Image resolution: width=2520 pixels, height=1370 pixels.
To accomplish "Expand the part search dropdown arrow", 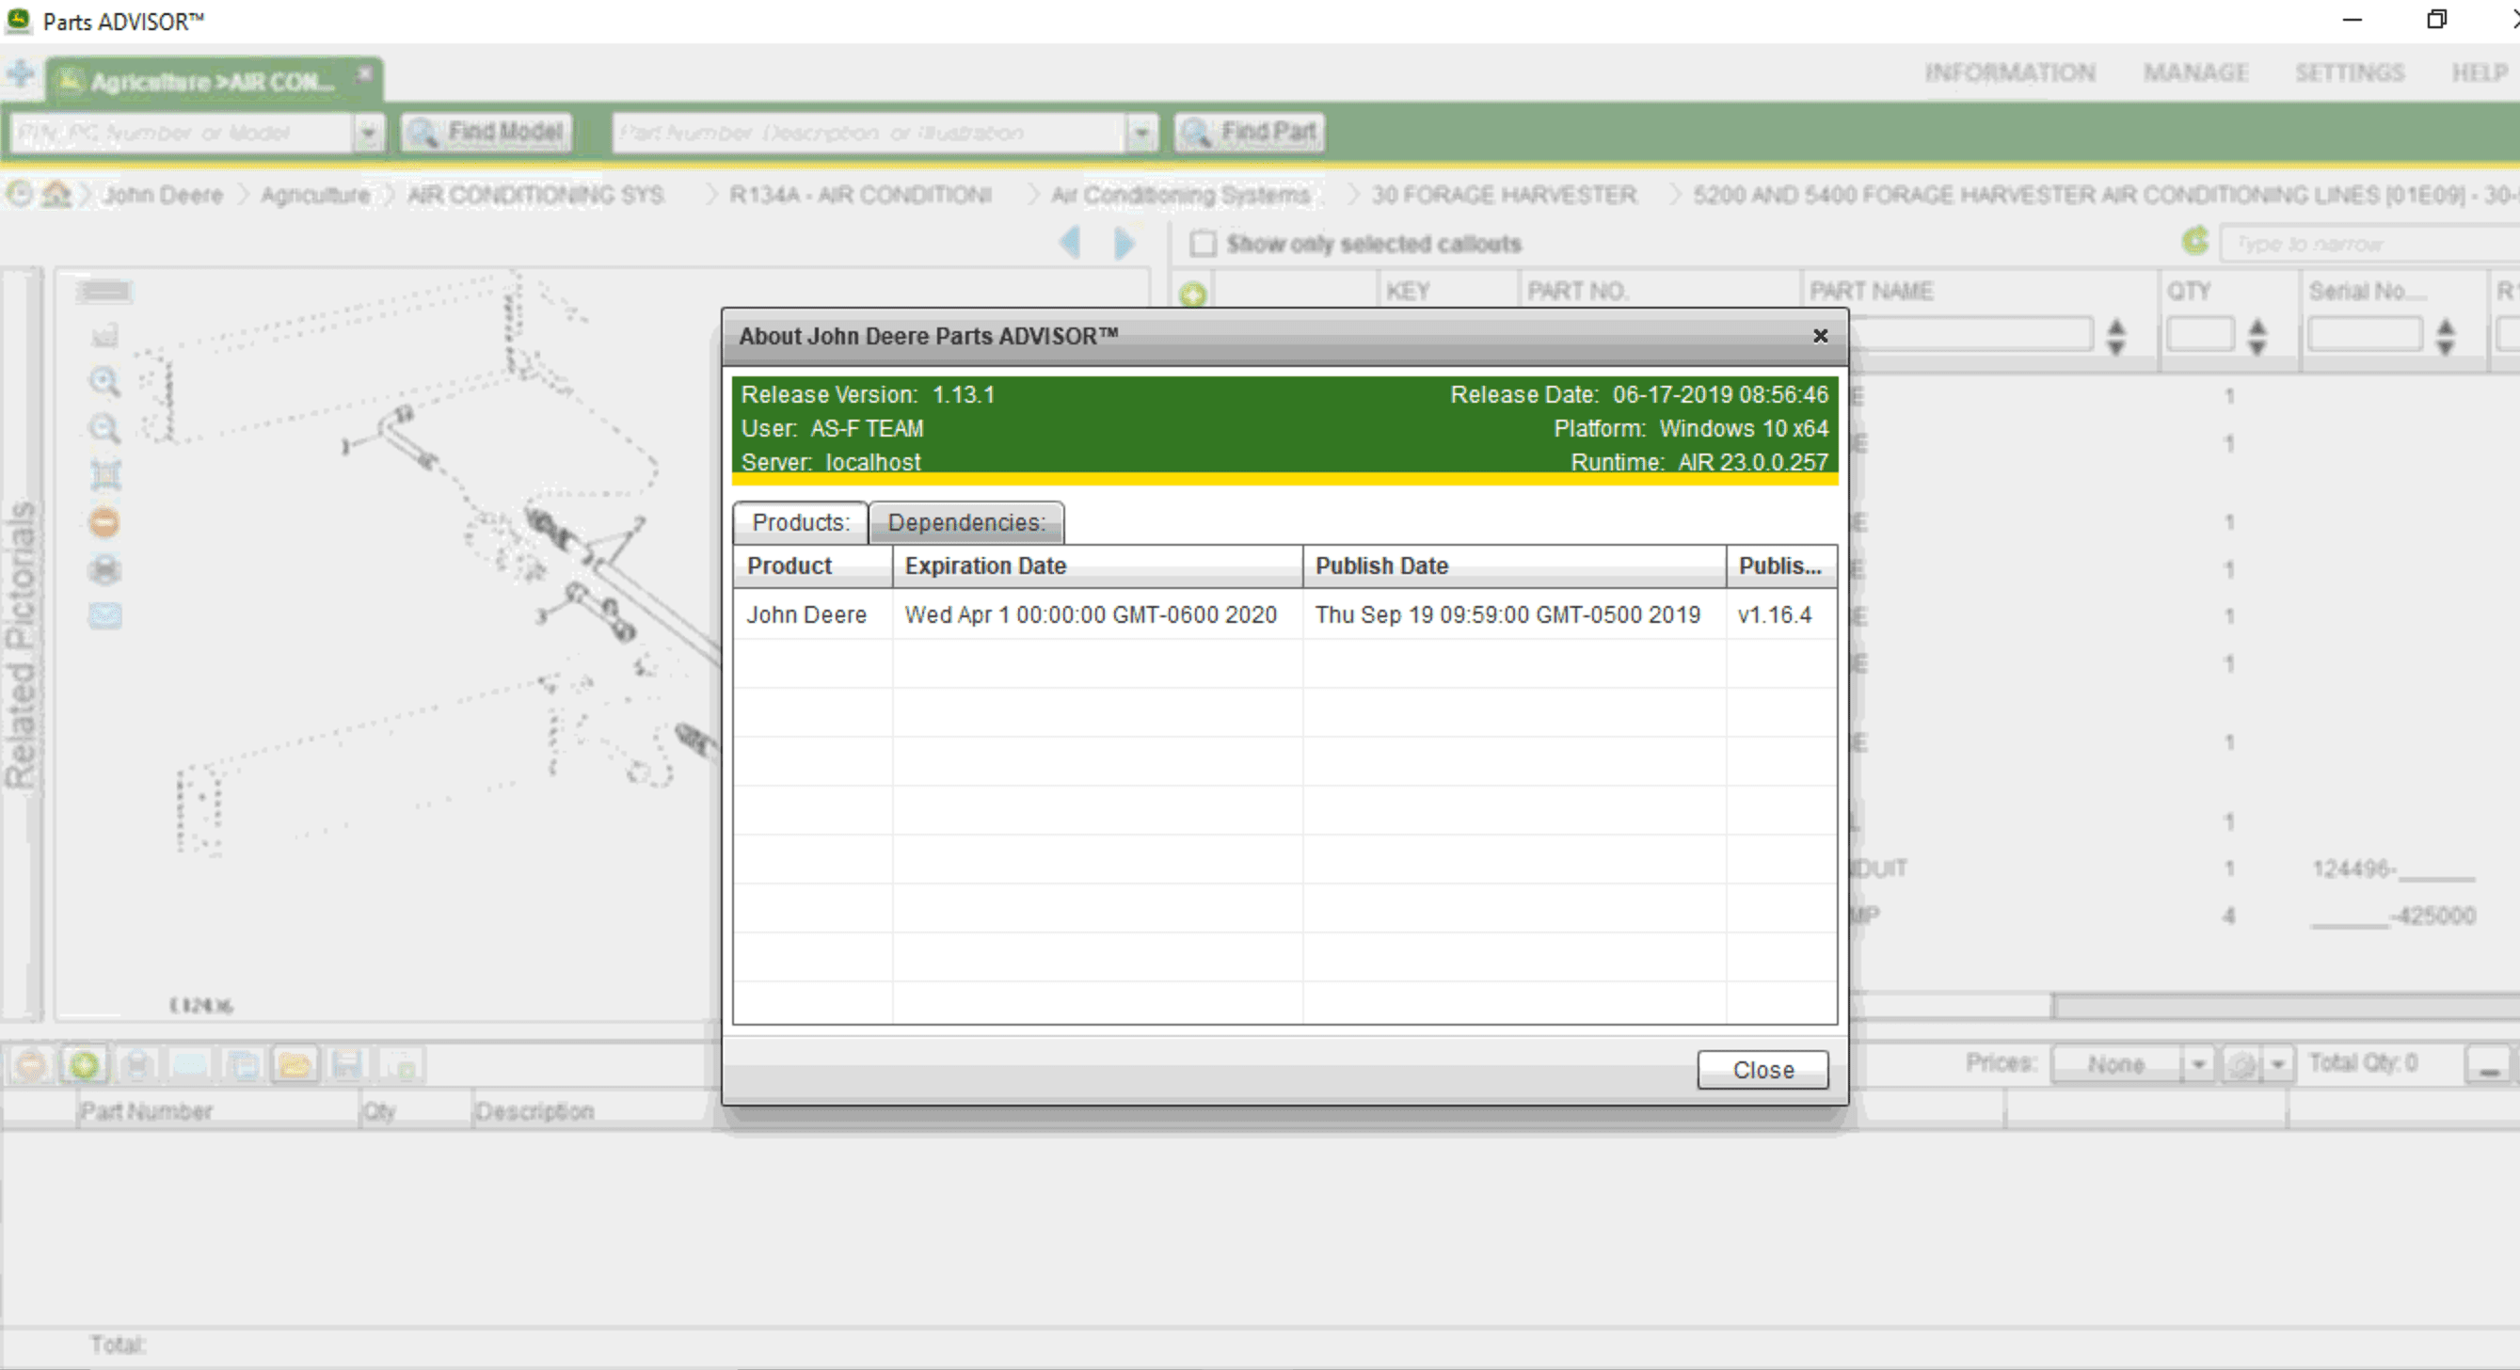I will pos(1140,132).
